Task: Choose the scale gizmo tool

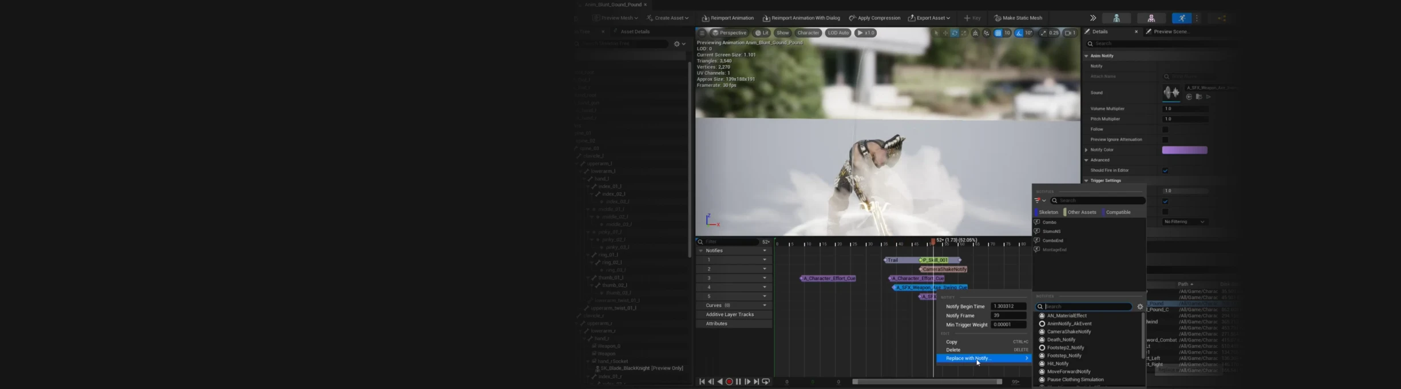Action: 964,33
